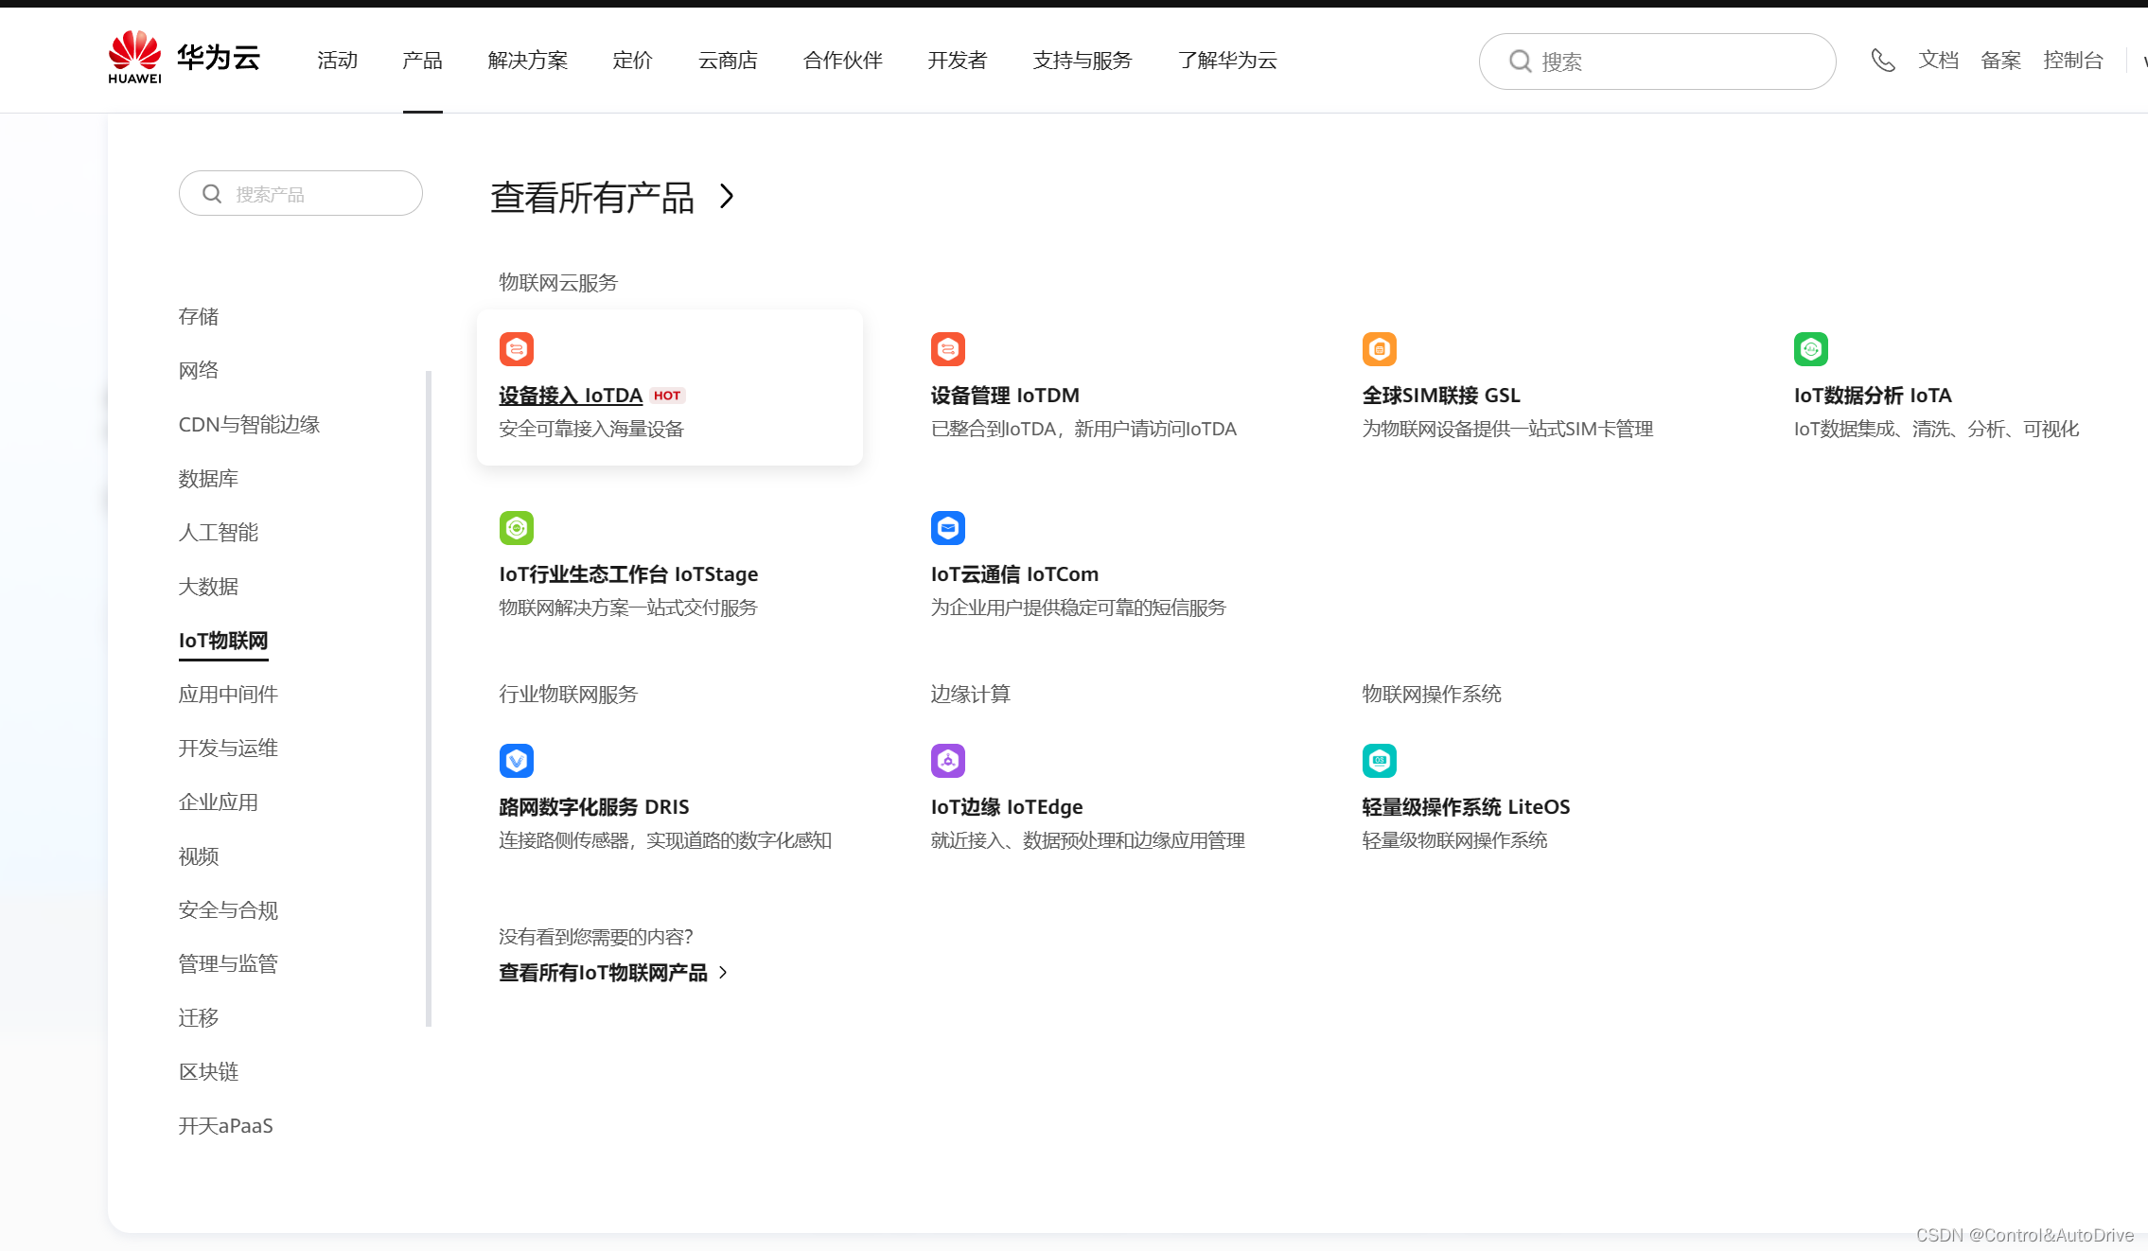
Task: Click the IoTDA device access product icon
Action: coord(516,349)
